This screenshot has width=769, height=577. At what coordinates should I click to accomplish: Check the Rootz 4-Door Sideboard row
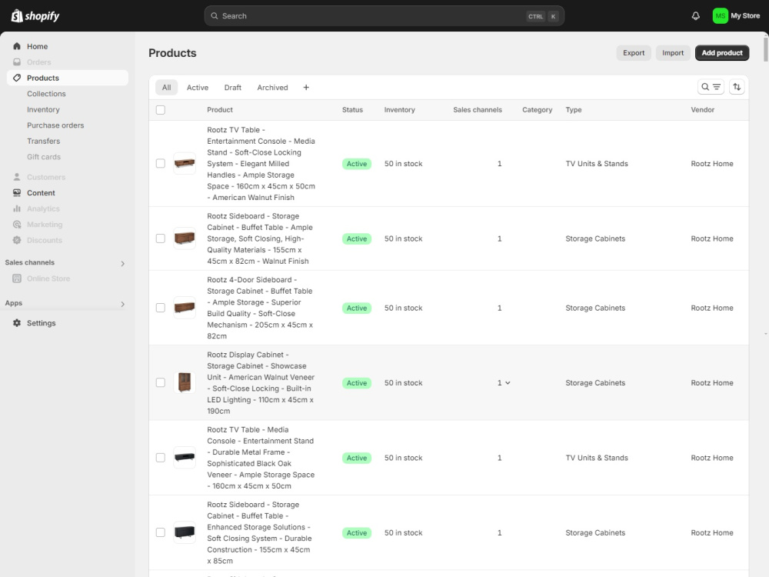161,308
